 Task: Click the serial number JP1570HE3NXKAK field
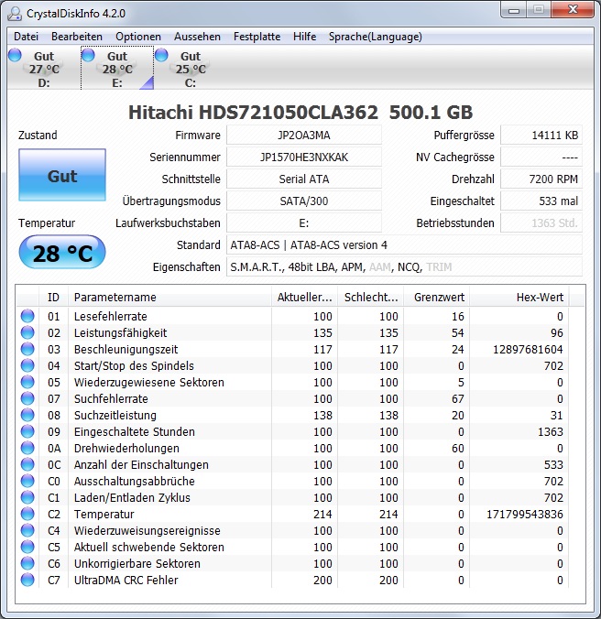[x=304, y=157]
